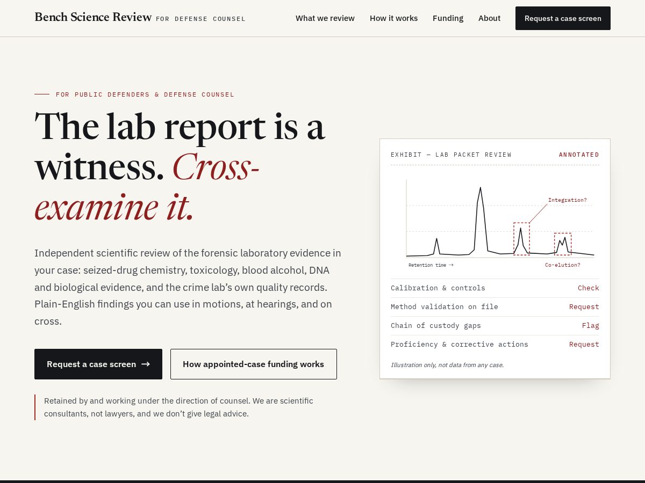Click the Flag status text
This screenshot has height=483, width=645.
click(x=590, y=326)
